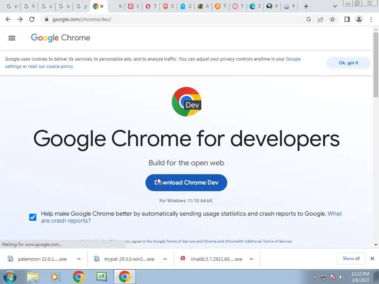Open the hamburger navigation menu
Viewport: 379px width, 284px height.
click(12, 38)
